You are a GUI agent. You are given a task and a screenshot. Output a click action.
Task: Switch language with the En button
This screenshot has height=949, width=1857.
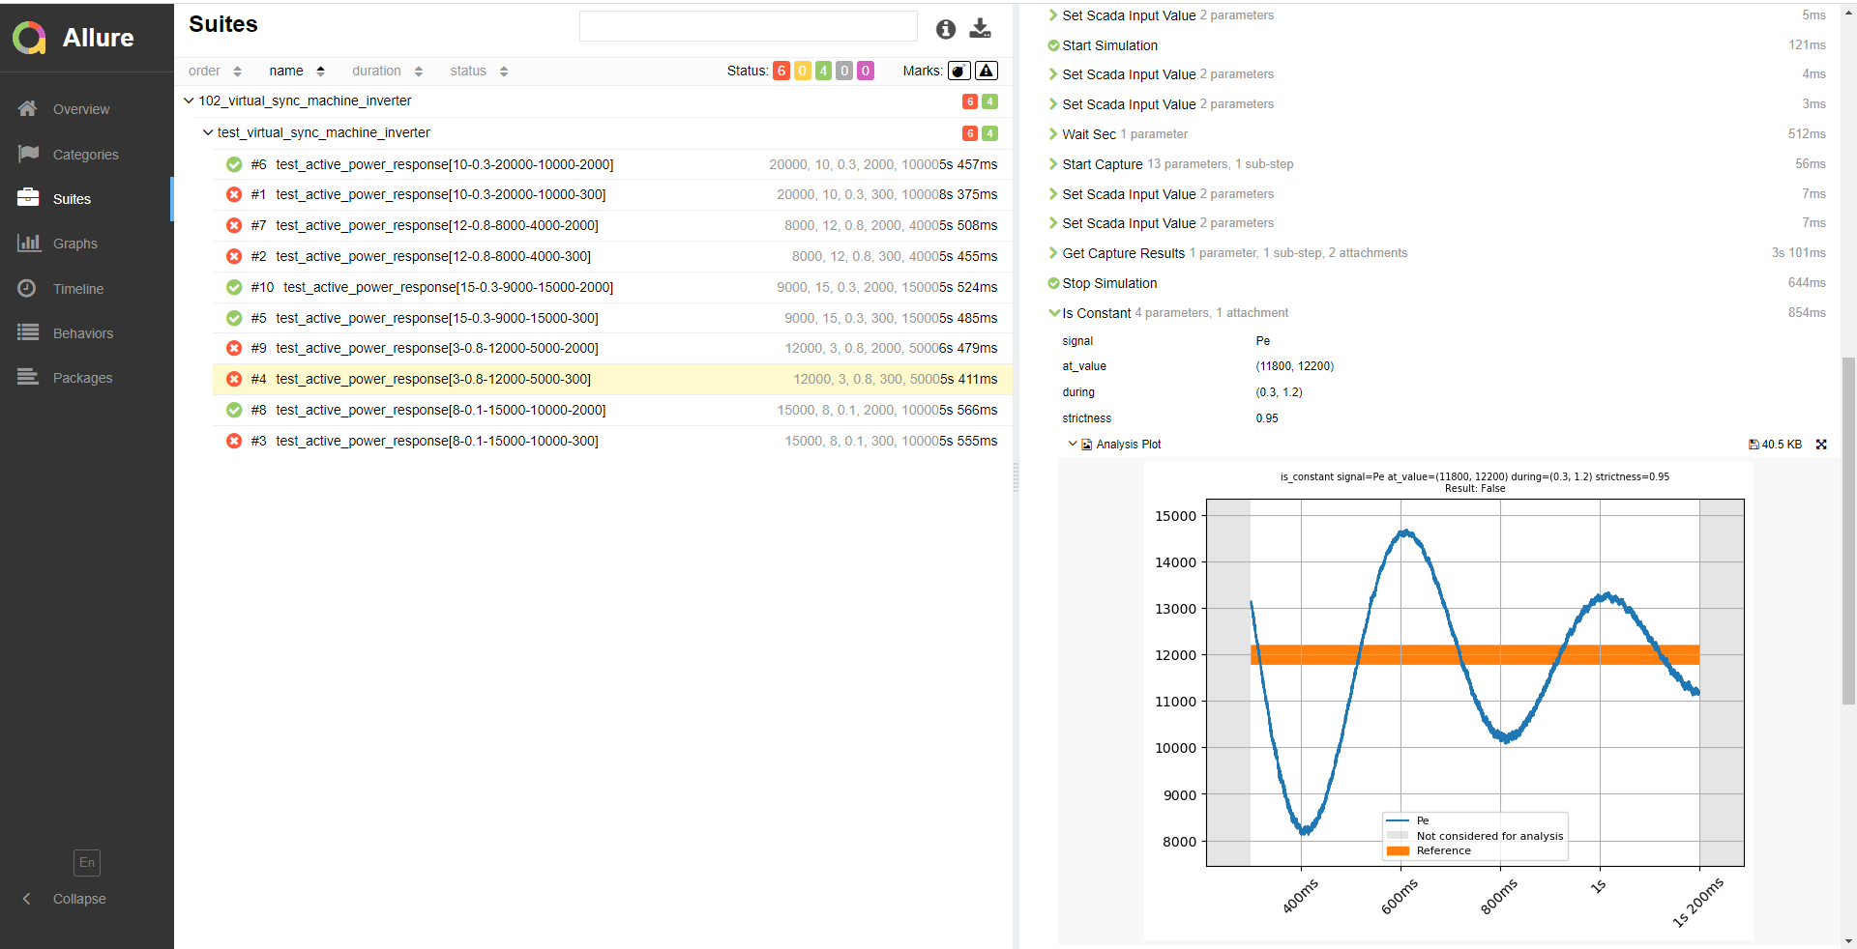[87, 862]
